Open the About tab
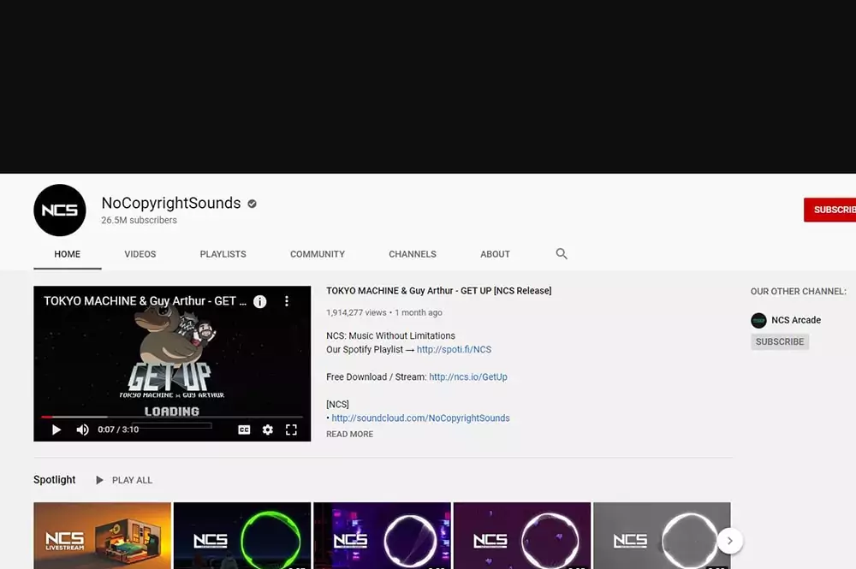Viewport: 856px width, 569px height. [495, 254]
